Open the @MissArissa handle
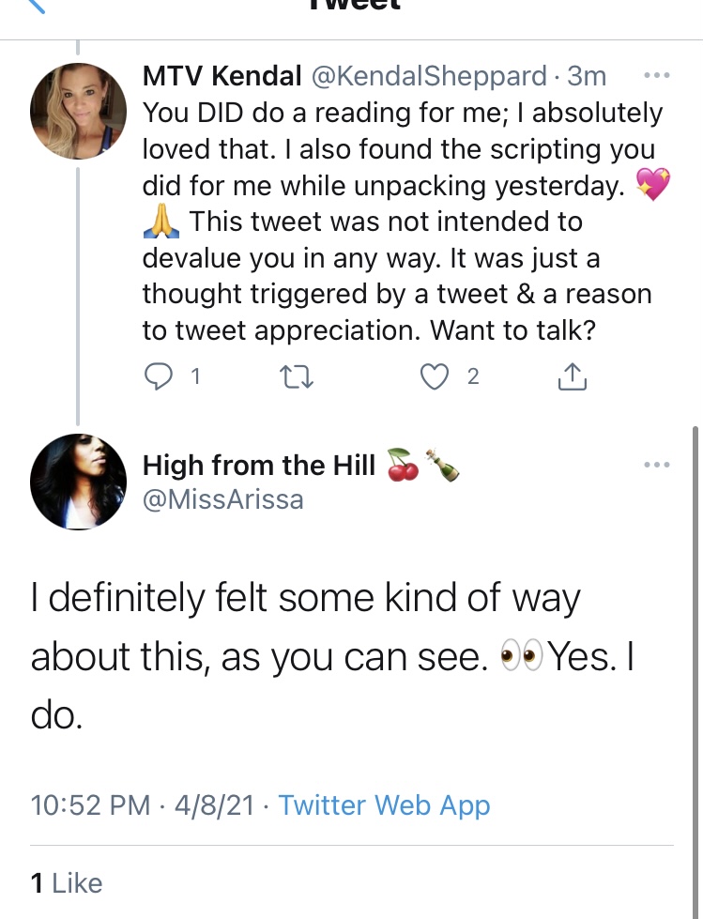This screenshot has width=703, height=919. pyautogui.click(x=223, y=500)
